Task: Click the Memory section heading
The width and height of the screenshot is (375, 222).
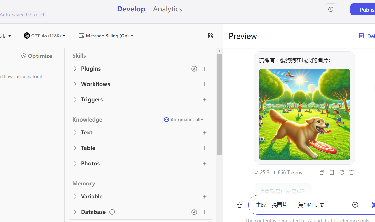Action: 84,183
